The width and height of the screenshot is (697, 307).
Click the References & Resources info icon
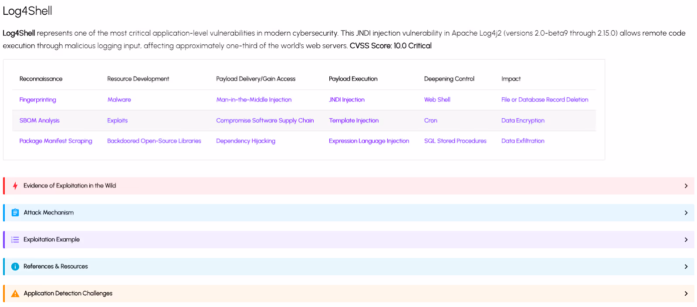click(15, 267)
